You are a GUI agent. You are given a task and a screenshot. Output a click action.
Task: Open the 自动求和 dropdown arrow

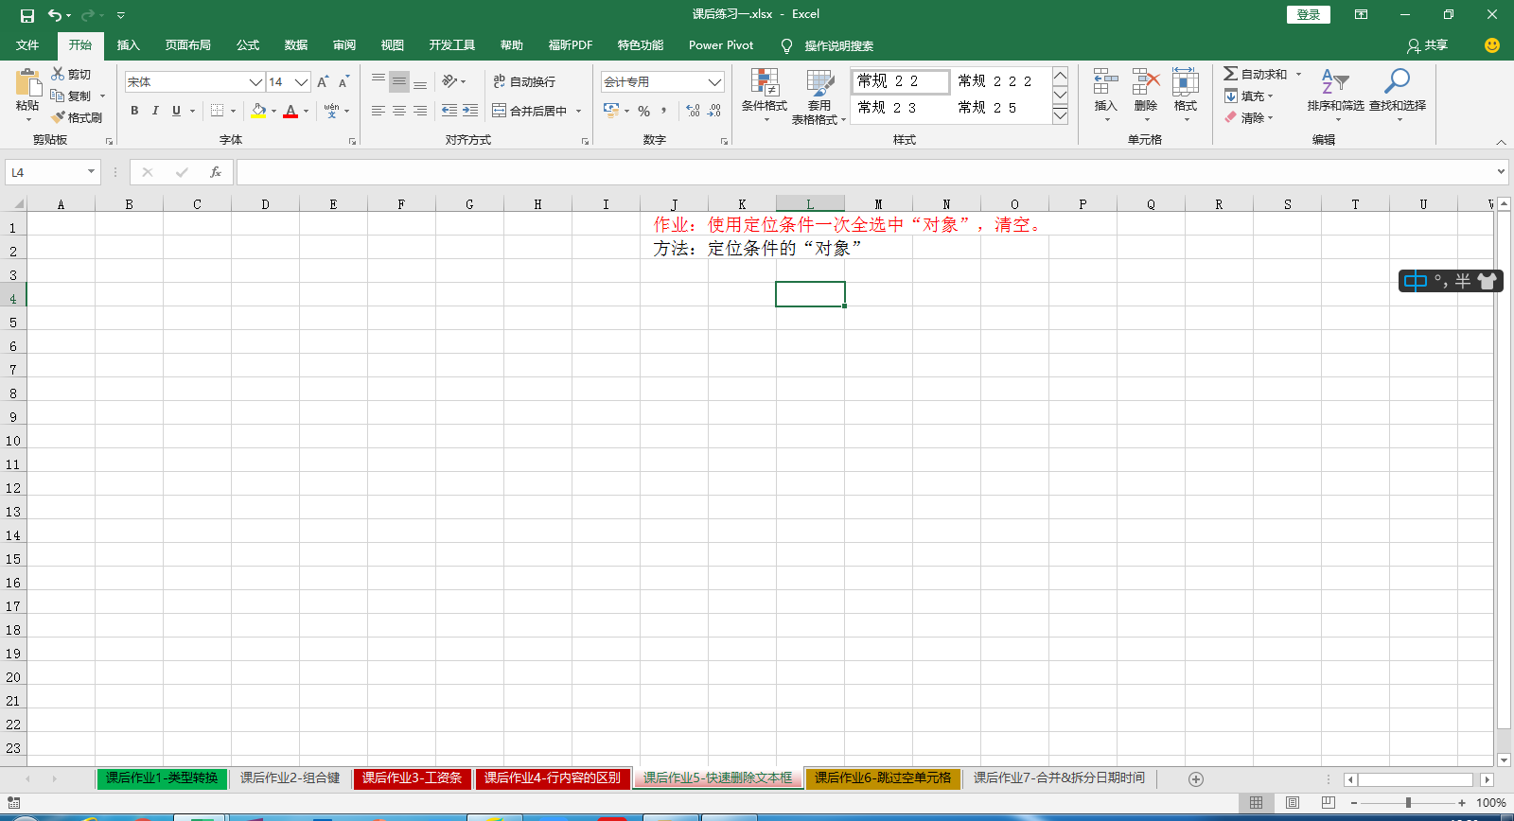[x=1298, y=74]
